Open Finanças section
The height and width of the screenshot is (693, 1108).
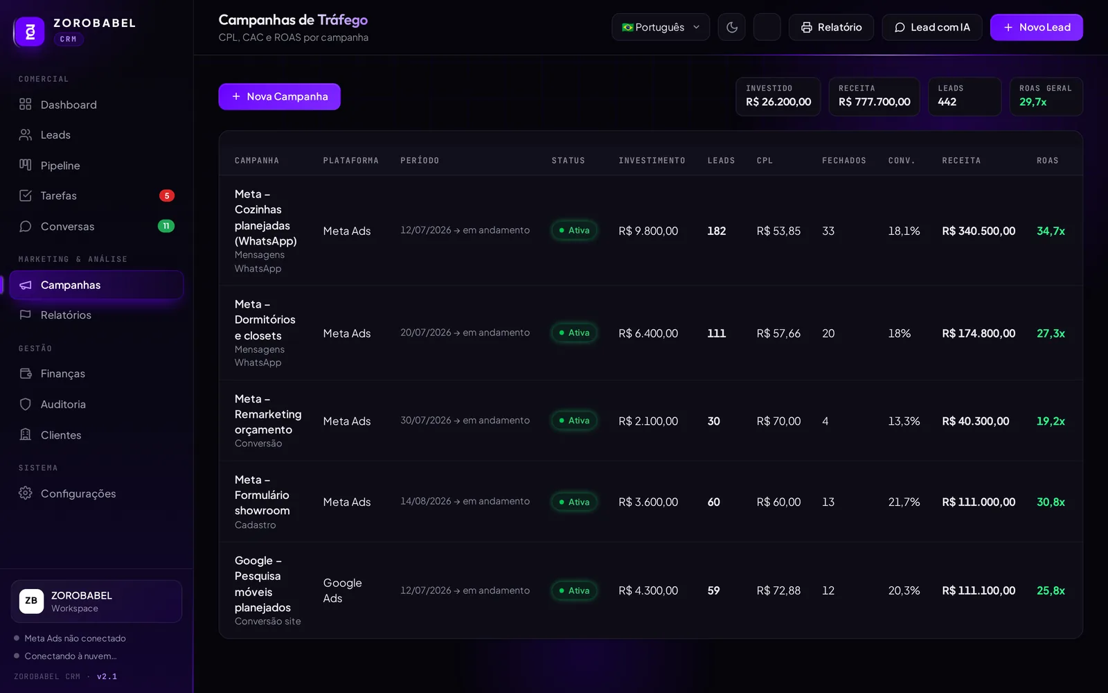point(96,374)
